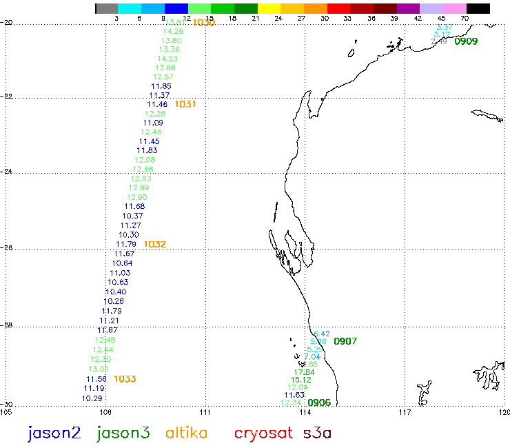Select the blue value 10.37
The width and height of the screenshot is (510, 448).
tap(133, 216)
